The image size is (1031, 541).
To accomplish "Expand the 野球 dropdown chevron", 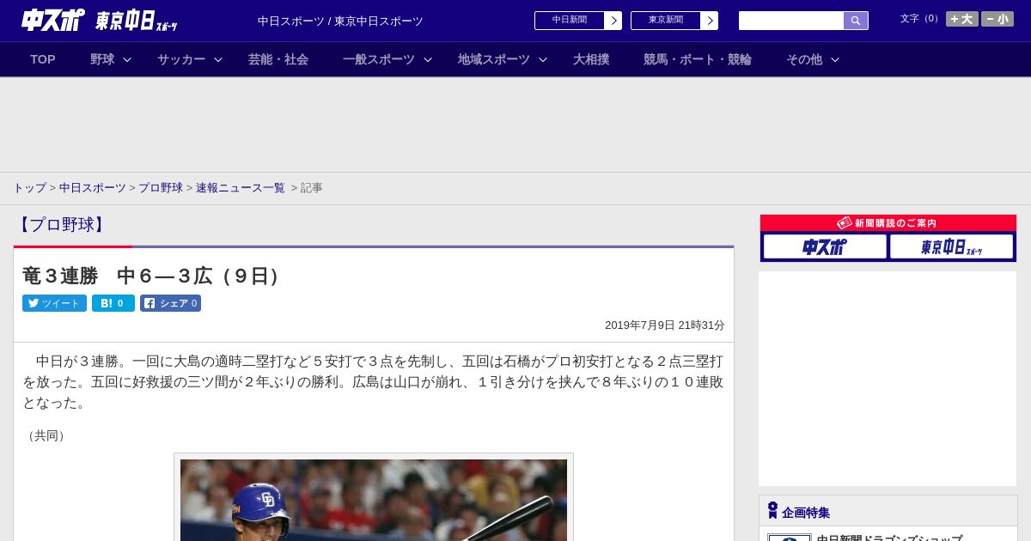I will [x=127, y=59].
